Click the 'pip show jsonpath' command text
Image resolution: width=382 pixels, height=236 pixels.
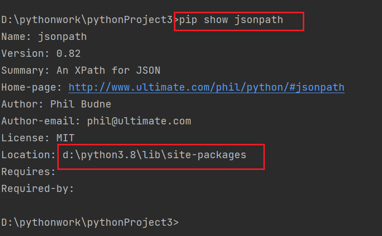coord(231,20)
